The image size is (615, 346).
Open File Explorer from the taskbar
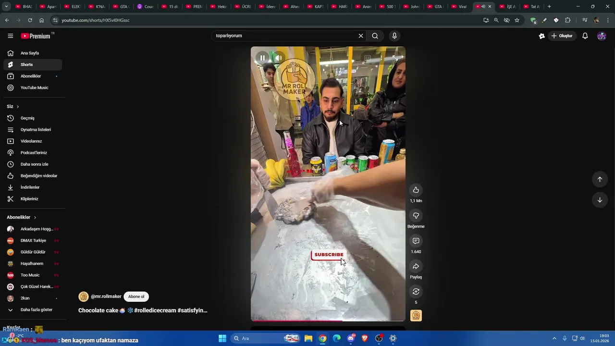click(x=308, y=338)
